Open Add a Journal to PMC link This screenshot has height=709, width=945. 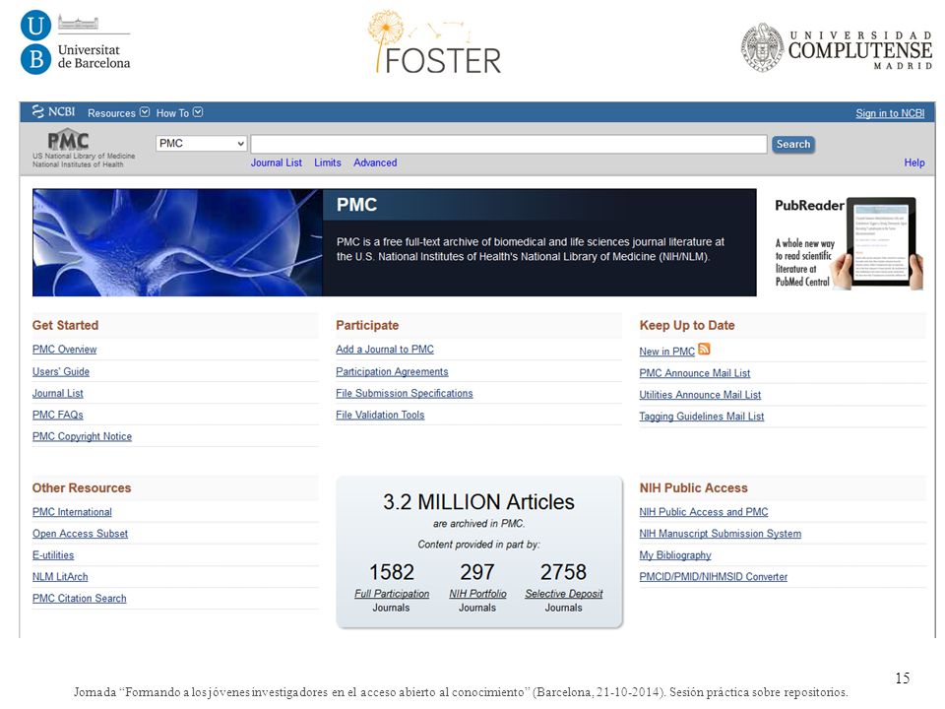coord(385,349)
